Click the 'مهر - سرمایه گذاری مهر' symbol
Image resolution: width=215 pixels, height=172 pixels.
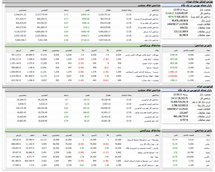tap(146, 165)
